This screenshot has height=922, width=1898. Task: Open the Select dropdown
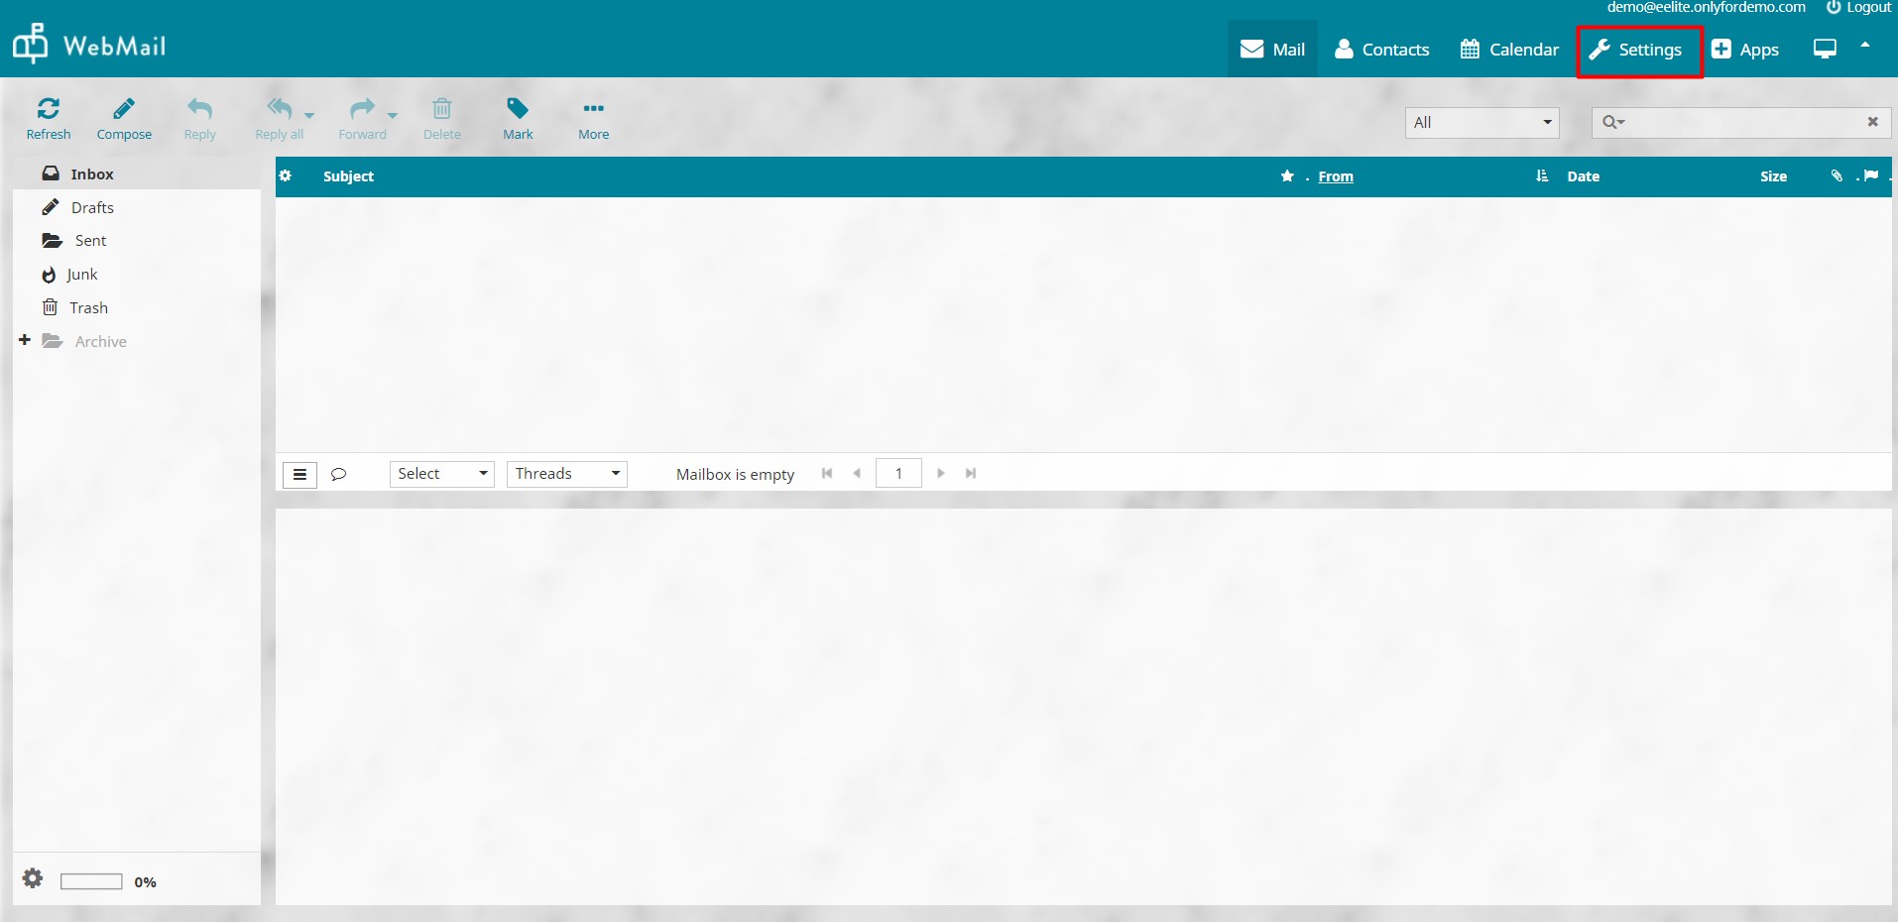tap(441, 474)
